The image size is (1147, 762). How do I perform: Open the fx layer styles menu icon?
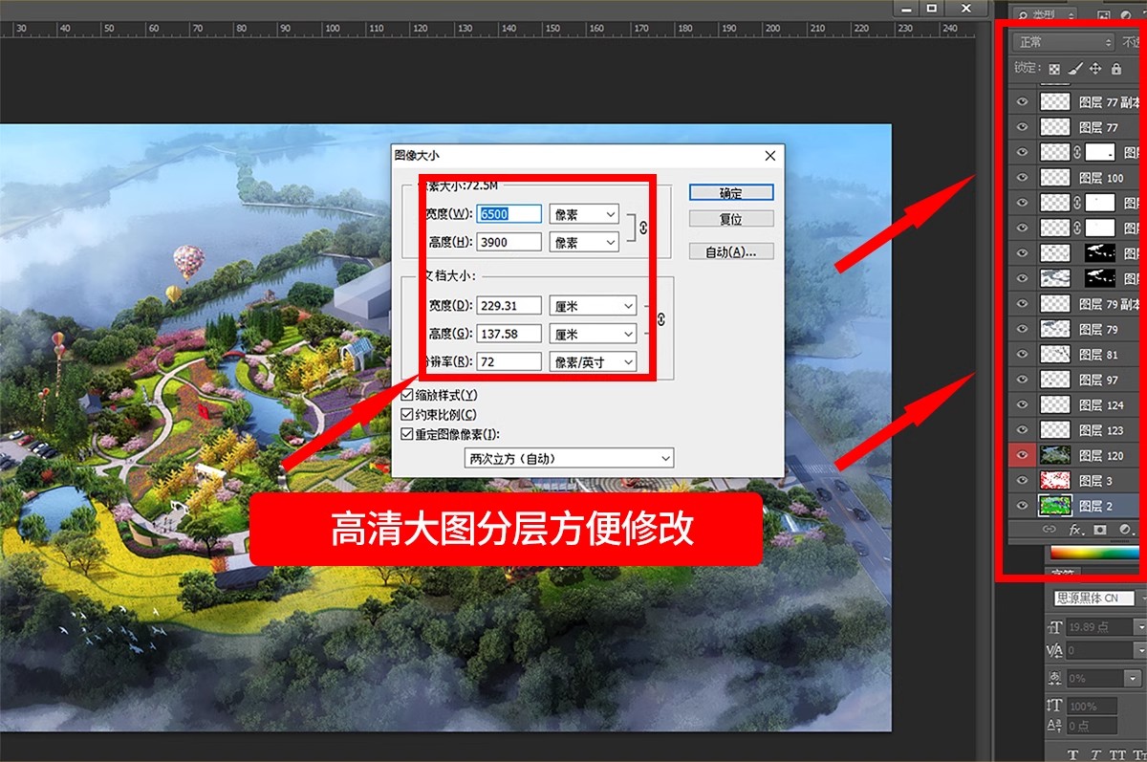click(1074, 530)
